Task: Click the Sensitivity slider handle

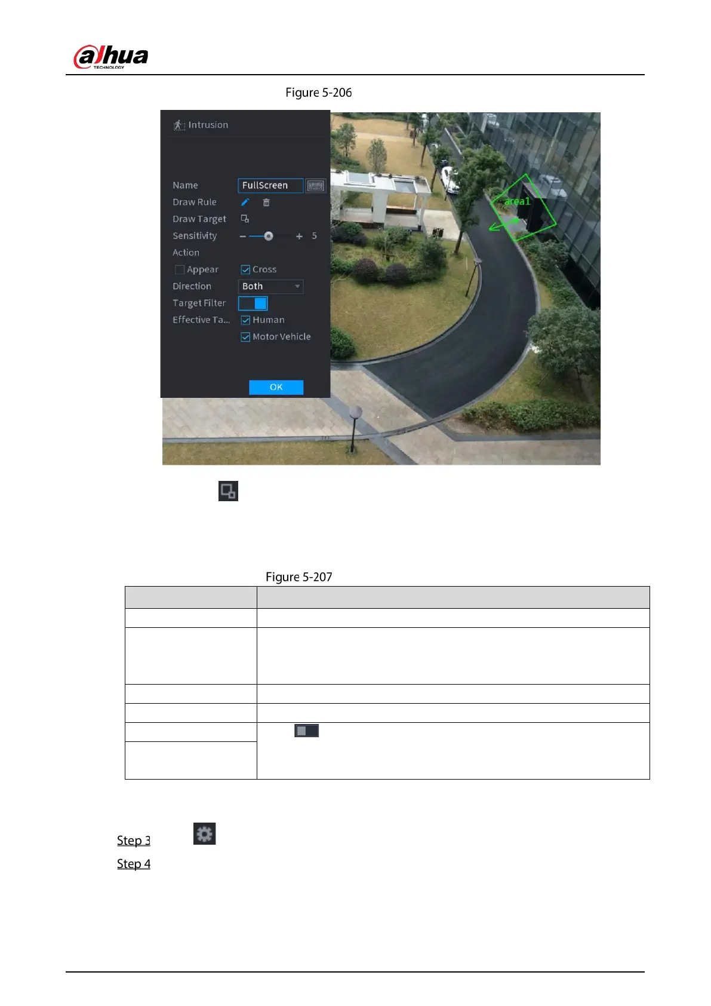Action: tap(269, 237)
